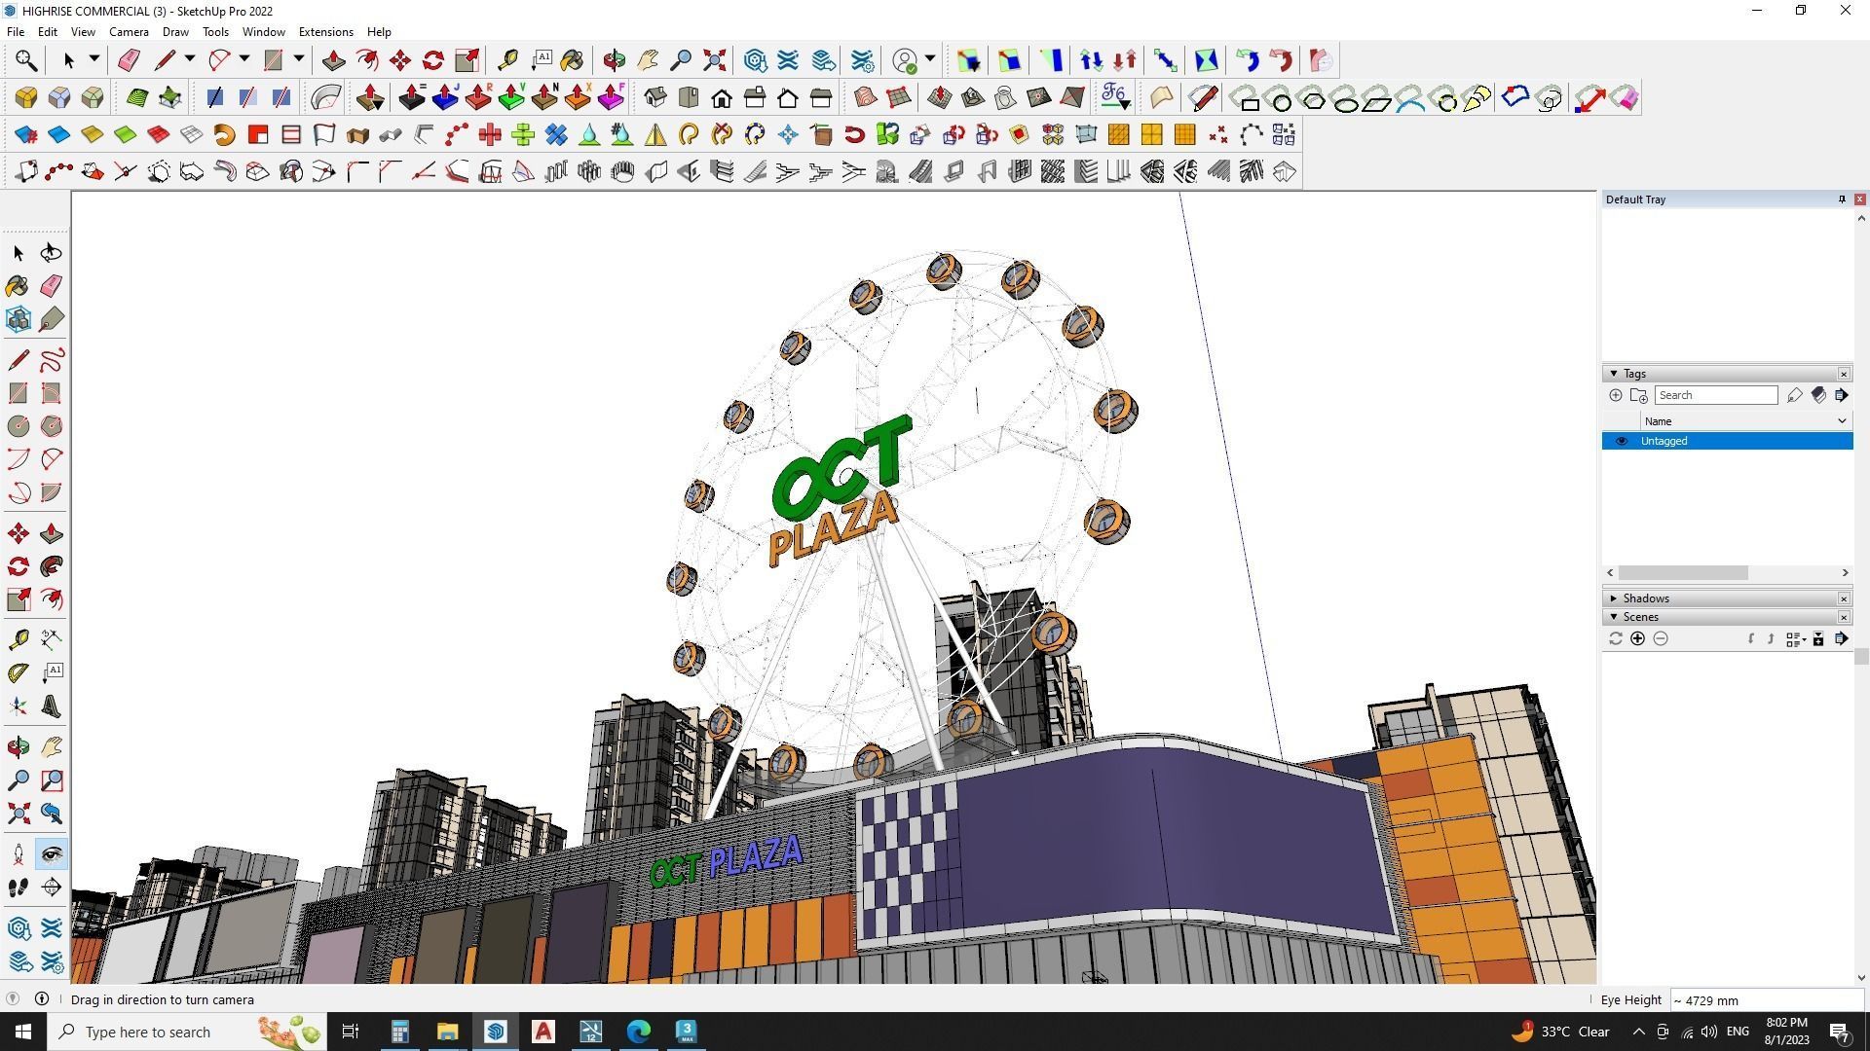Select the Scale tool in left toolbar
1870x1051 pixels.
pyautogui.click(x=18, y=599)
